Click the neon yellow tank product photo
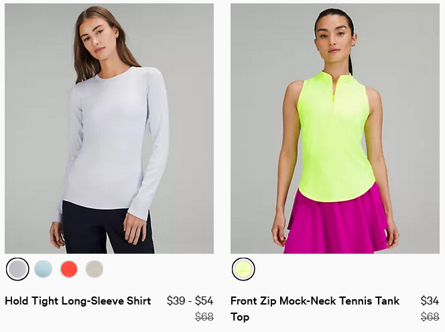This screenshot has width=445, height=332. tap(335, 129)
